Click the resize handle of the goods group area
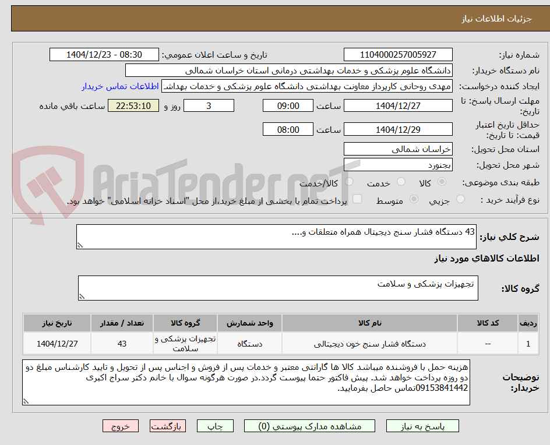 pos(82,296)
